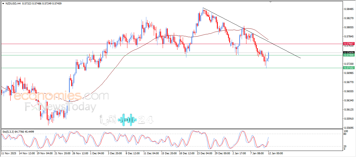
Task: Click the red 0.57667 price tag
Action: (x=348, y=44)
